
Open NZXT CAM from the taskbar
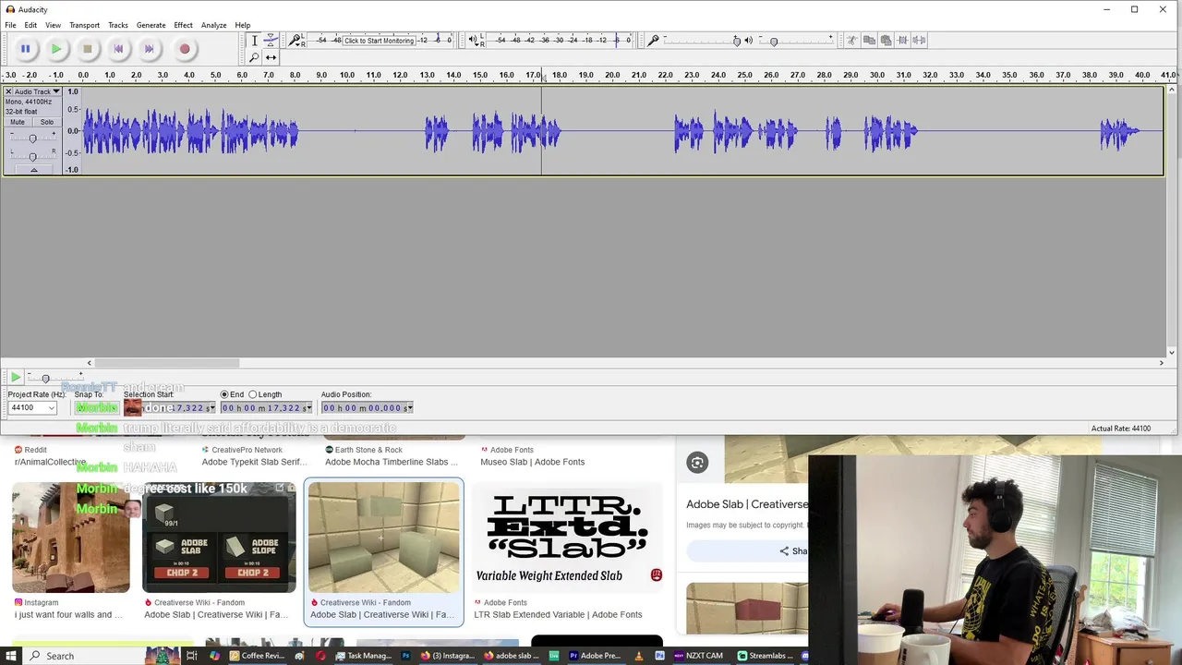coord(699,656)
